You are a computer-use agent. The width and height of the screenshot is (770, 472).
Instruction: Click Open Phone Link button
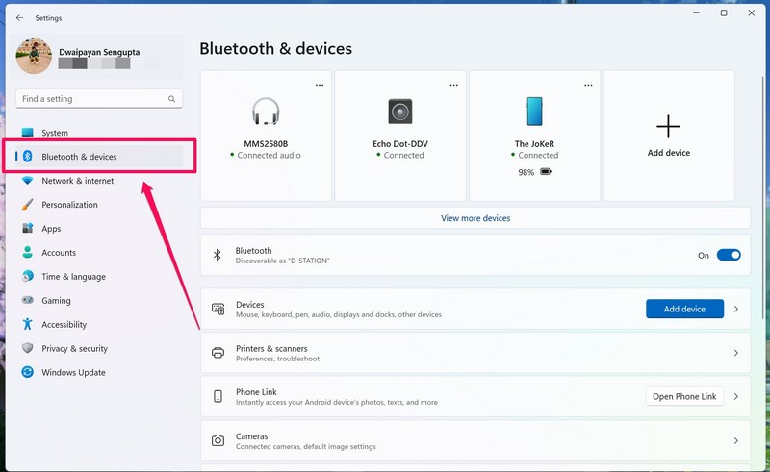click(x=684, y=396)
